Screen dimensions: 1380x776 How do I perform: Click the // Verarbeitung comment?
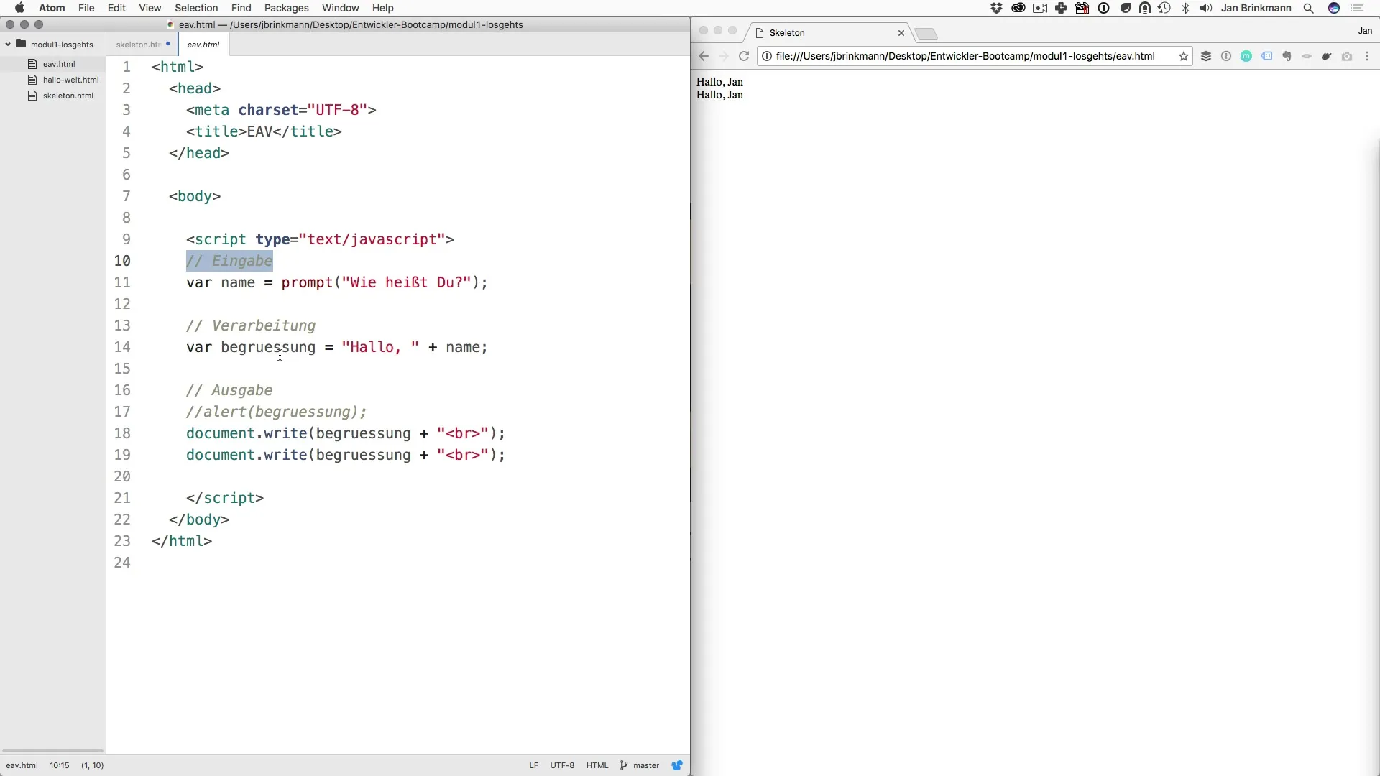pos(251,325)
